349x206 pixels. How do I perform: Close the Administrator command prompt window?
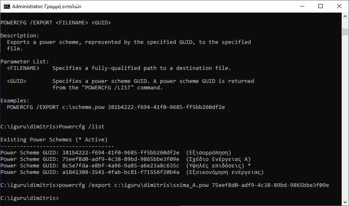(339, 6)
